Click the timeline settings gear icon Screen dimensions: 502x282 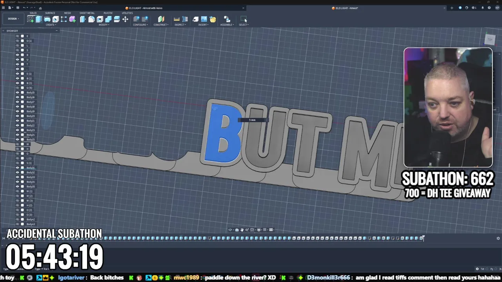coord(498,238)
